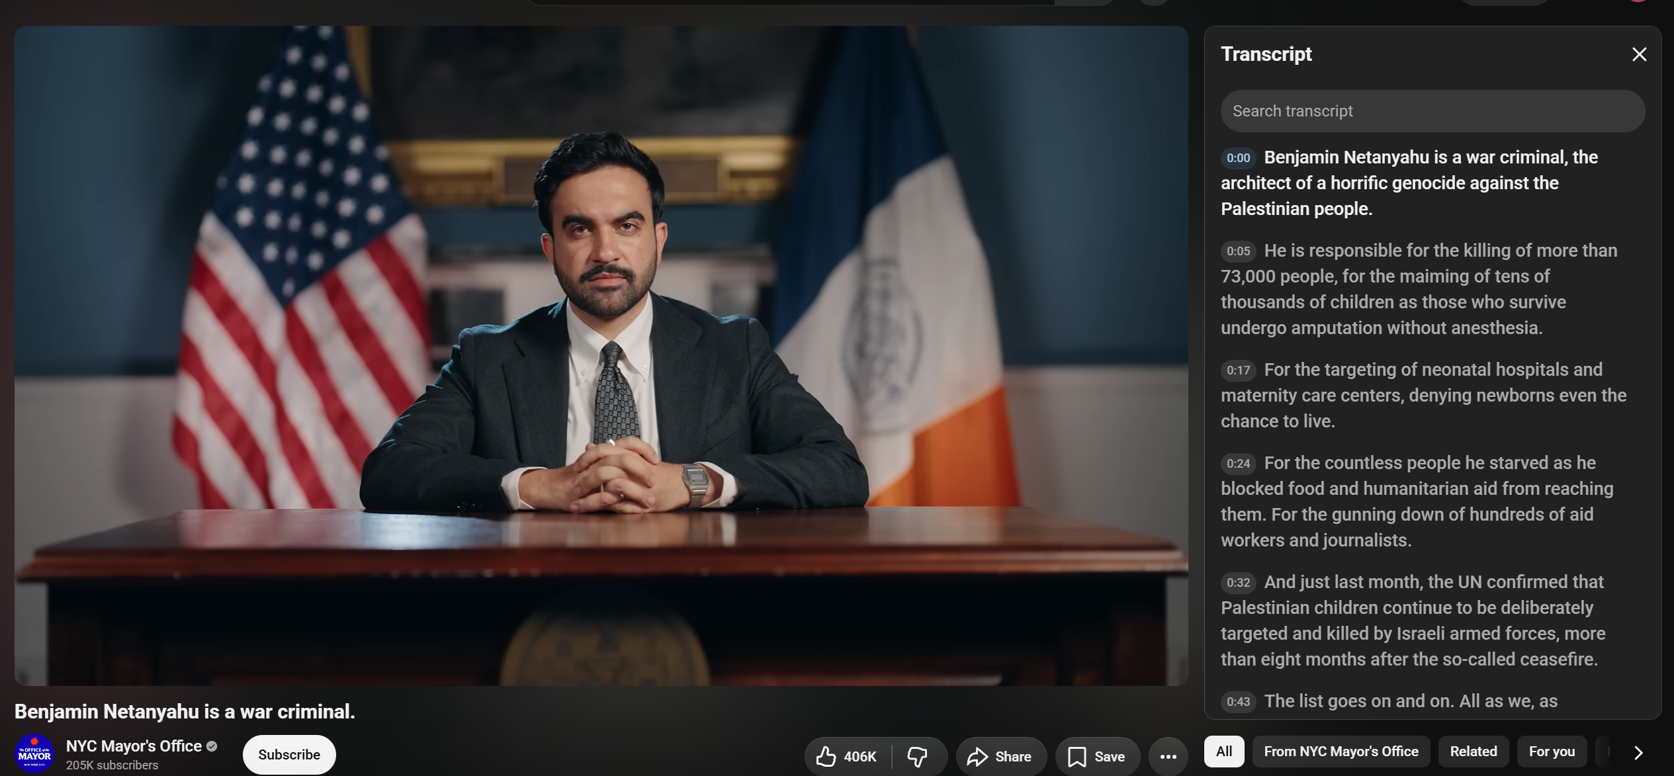
Task: Select the From NYC Mayor's Office chip
Action: [x=1341, y=752]
